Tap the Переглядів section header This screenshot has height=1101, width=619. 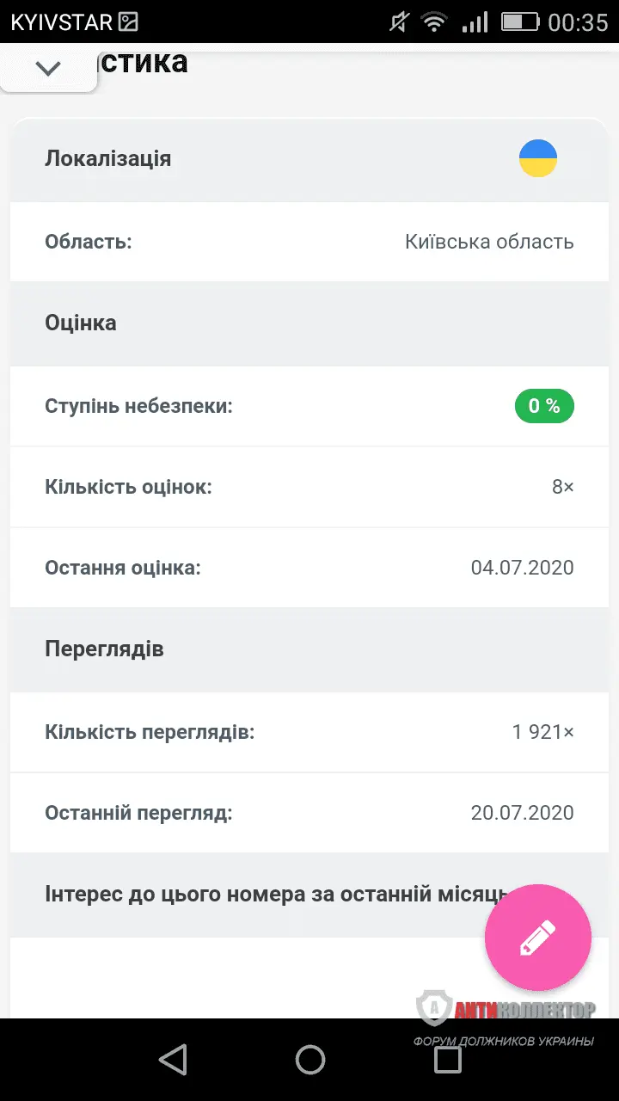pos(104,649)
